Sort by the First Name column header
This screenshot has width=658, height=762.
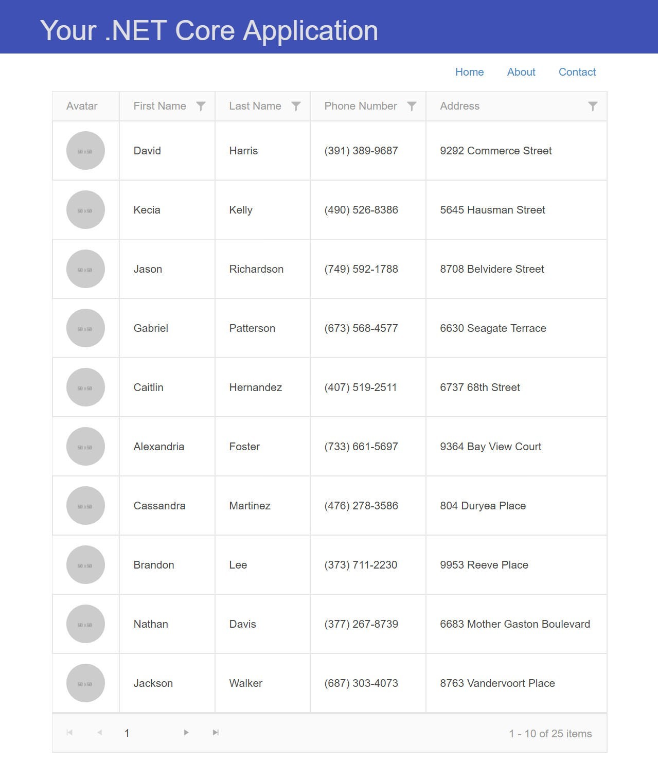(x=159, y=106)
